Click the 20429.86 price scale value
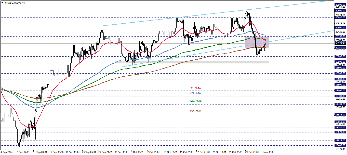Viewport: 347px width, 155px height. click(340, 32)
